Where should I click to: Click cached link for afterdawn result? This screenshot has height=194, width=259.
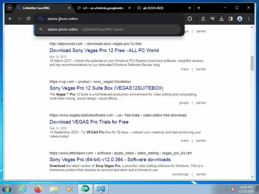pyautogui.click(x=201, y=174)
